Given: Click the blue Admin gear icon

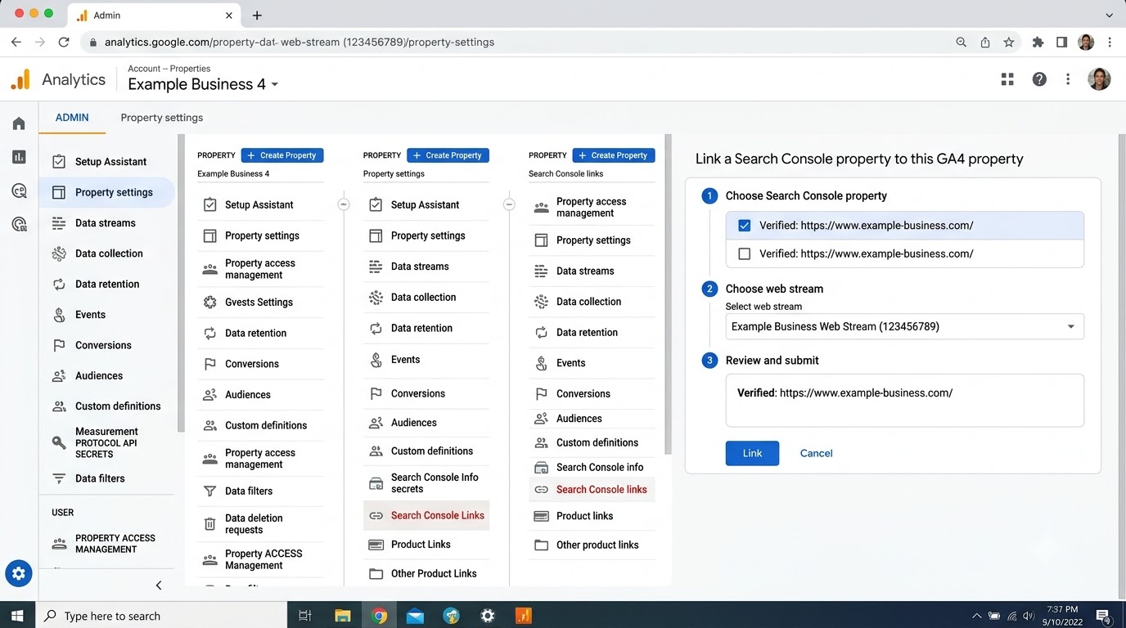Looking at the screenshot, I should pos(19,574).
